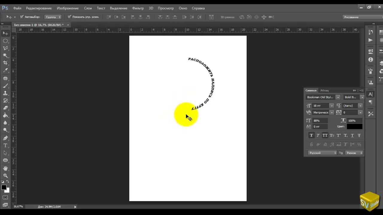Select the Blur tool

pyautogui.click(x=5, y=123)
